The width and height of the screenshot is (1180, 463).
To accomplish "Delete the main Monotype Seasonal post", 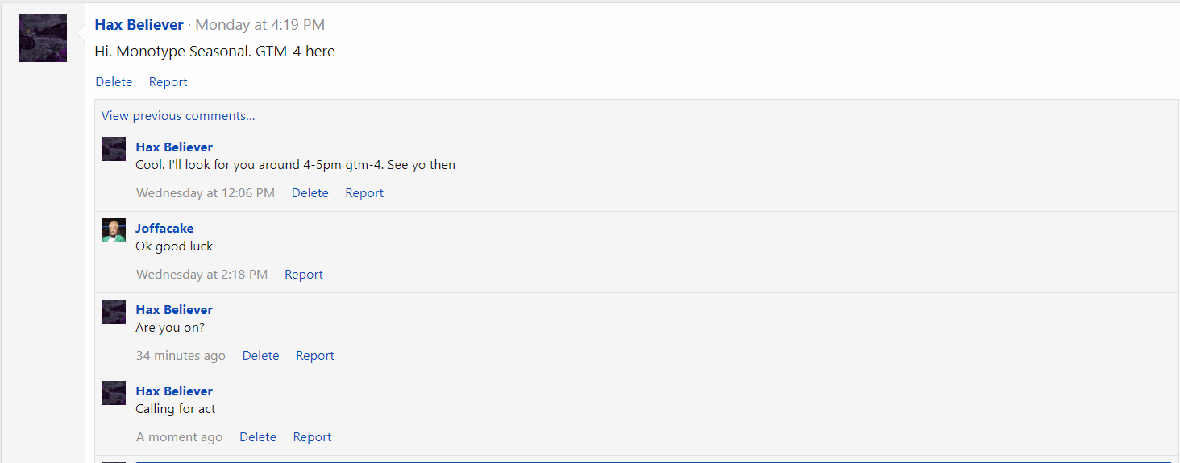I will [x=114, y=82].
